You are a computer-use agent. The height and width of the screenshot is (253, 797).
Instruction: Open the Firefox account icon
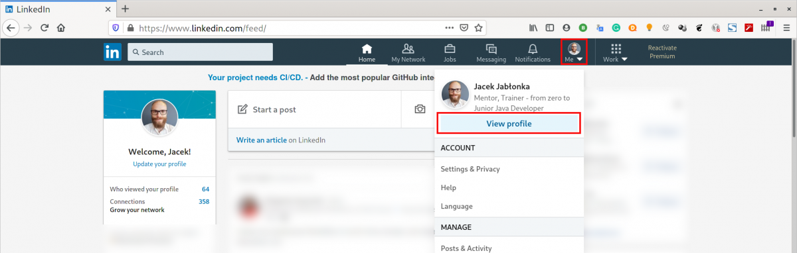click(566, 28)
